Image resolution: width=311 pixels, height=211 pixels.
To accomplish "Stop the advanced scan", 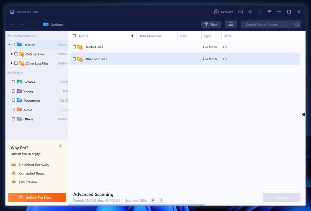I will tap(153, 200).
